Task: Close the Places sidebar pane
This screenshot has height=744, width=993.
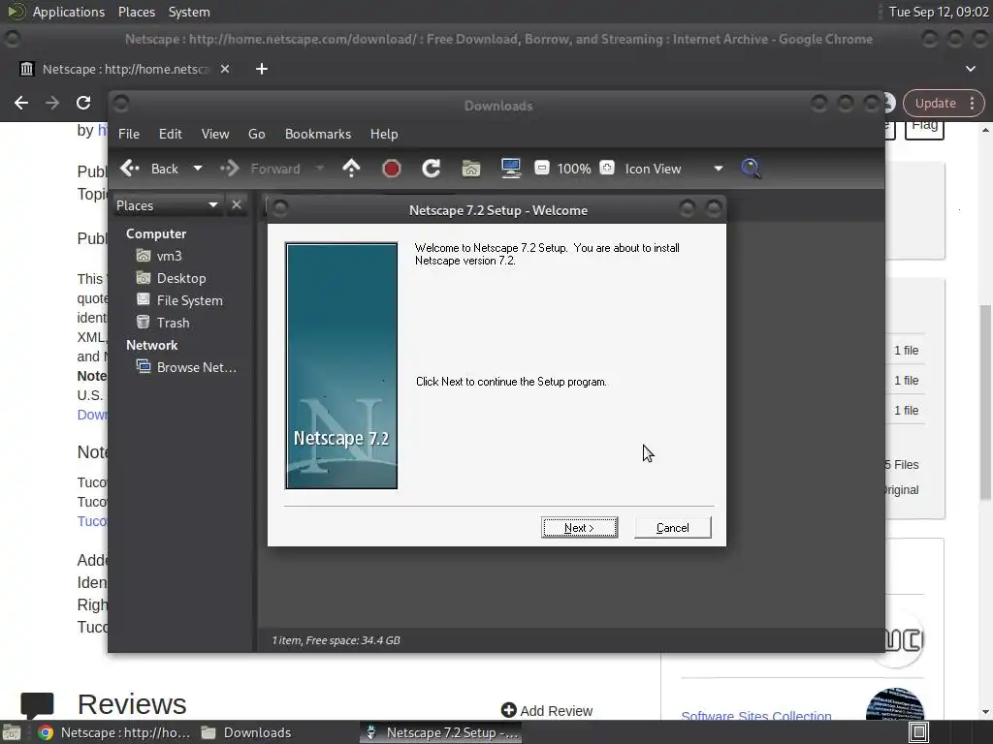Action: click(237, 205)
